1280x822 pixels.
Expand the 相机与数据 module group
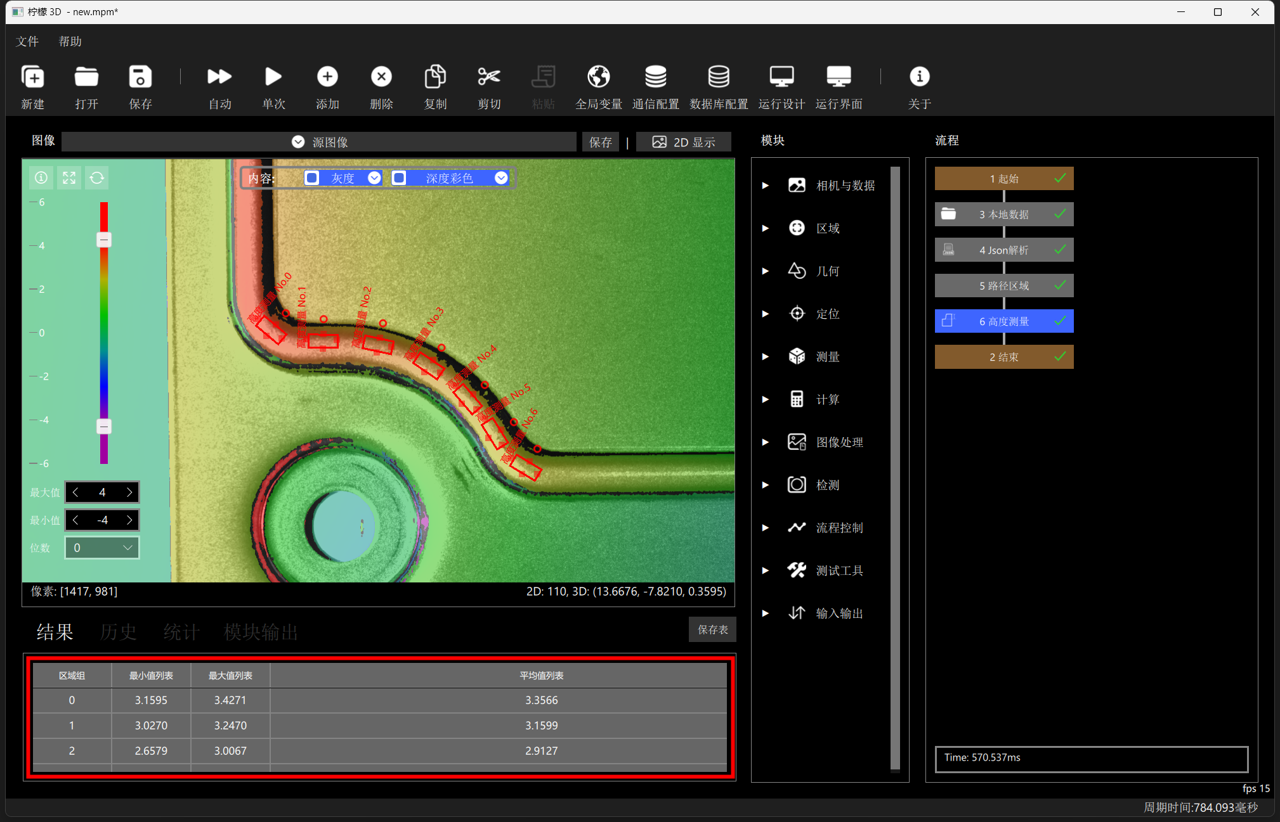[x=766, y=185]
